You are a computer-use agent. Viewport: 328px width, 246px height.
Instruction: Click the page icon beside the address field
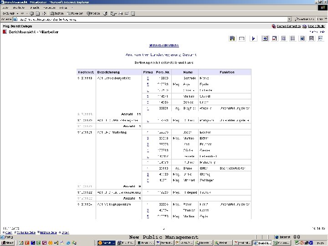tap(15, 19)
